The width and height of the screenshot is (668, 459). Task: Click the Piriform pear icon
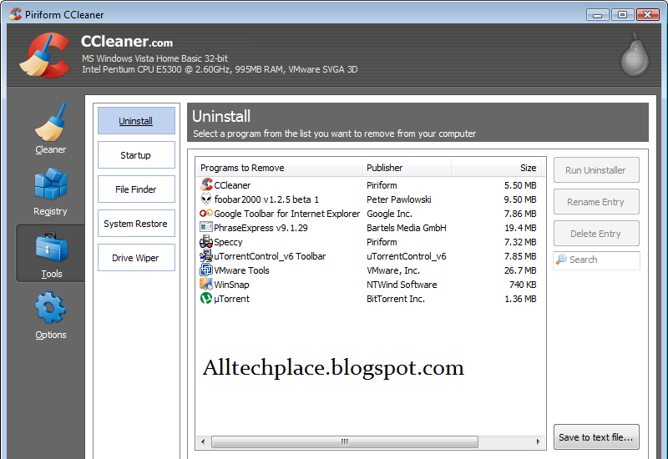(x=635, y=54)
